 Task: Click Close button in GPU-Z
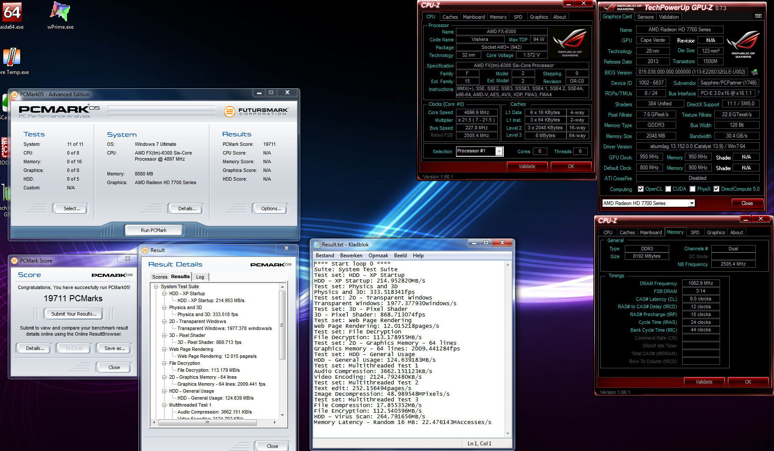coord(747,203)
